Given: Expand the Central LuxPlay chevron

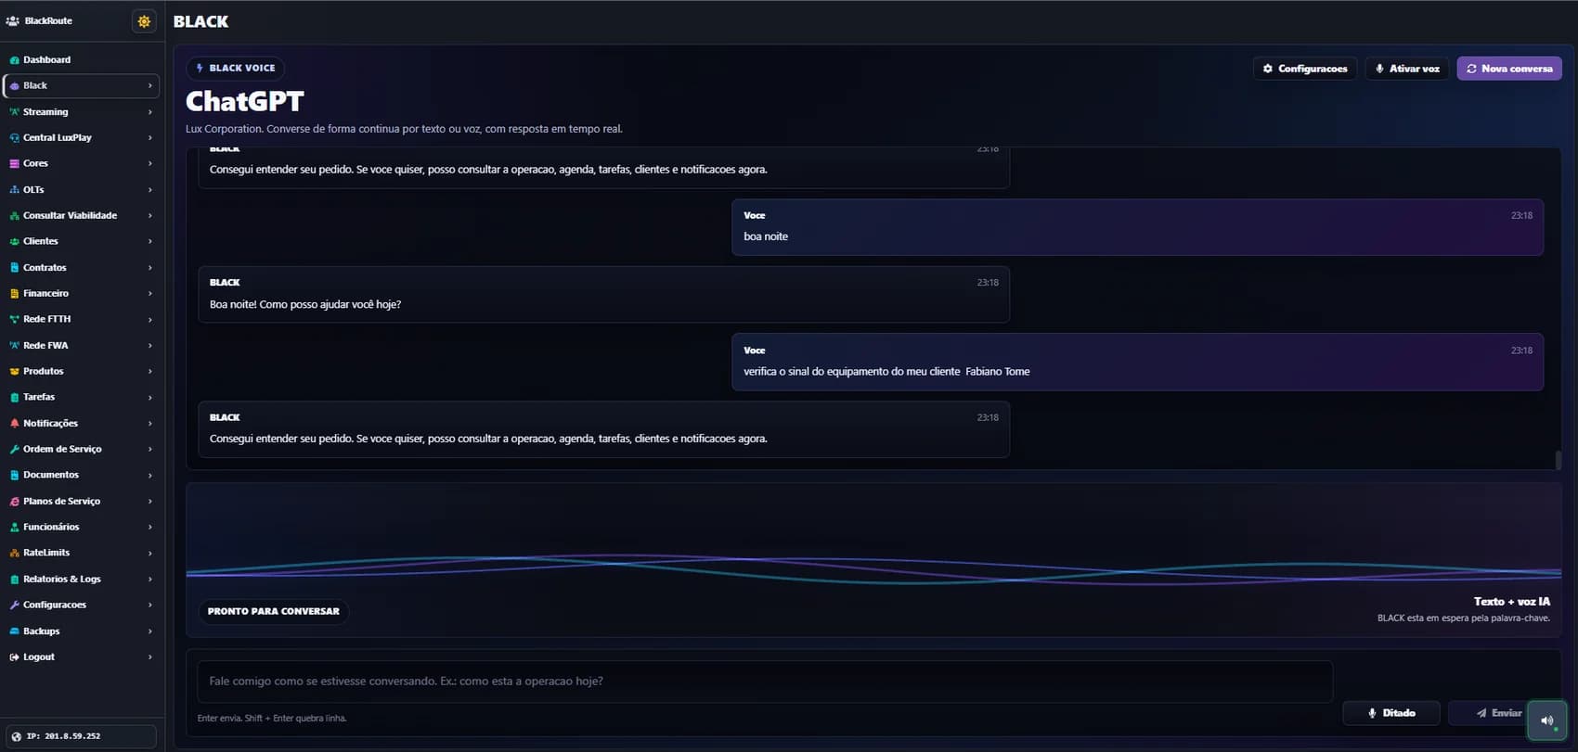Looking at the screenshot, I should pos(149,138).
